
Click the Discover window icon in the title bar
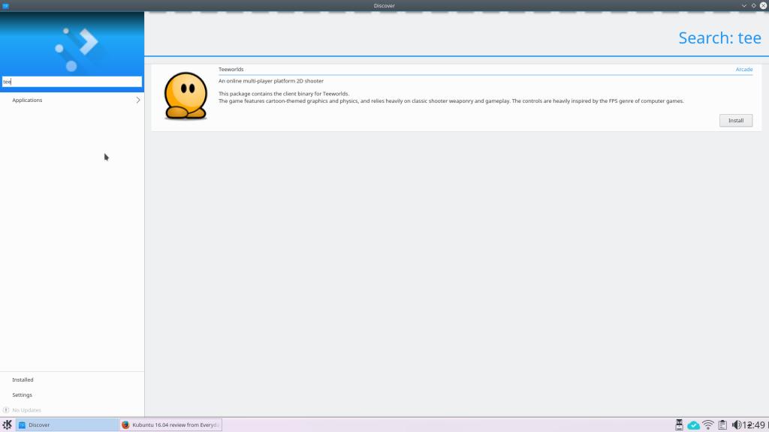tap(5, 5)
